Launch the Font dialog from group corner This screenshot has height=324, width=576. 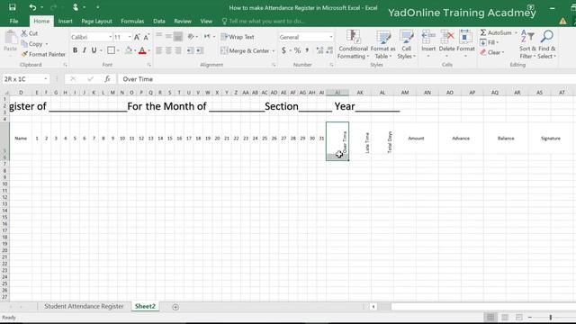pyautogui.click(x=149, y=65)
